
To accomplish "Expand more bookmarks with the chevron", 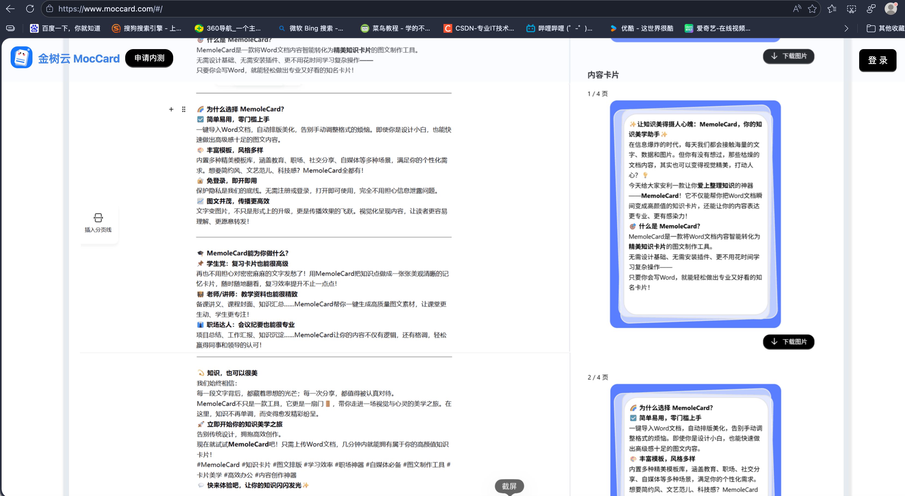I will coord(846,28).
